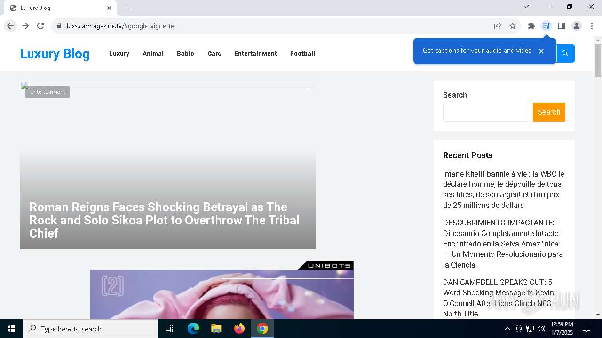
Task: Open the tab search chevron dropdown
Action: (526, 7)
